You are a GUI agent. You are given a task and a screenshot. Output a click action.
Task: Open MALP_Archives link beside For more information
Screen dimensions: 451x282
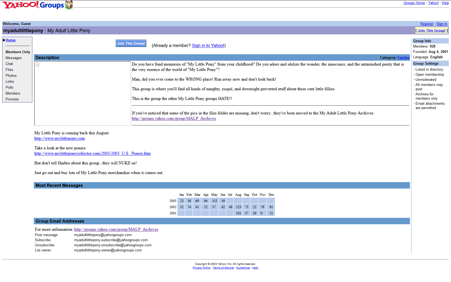tap(116, 229)
